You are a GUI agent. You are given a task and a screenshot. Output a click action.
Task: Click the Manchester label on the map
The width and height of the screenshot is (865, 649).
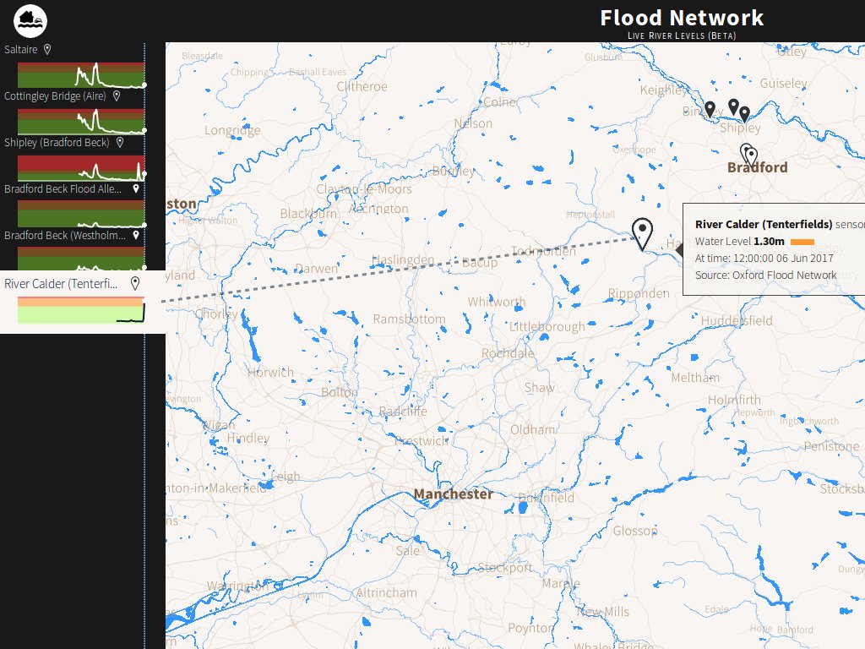(x=454, y=494)
